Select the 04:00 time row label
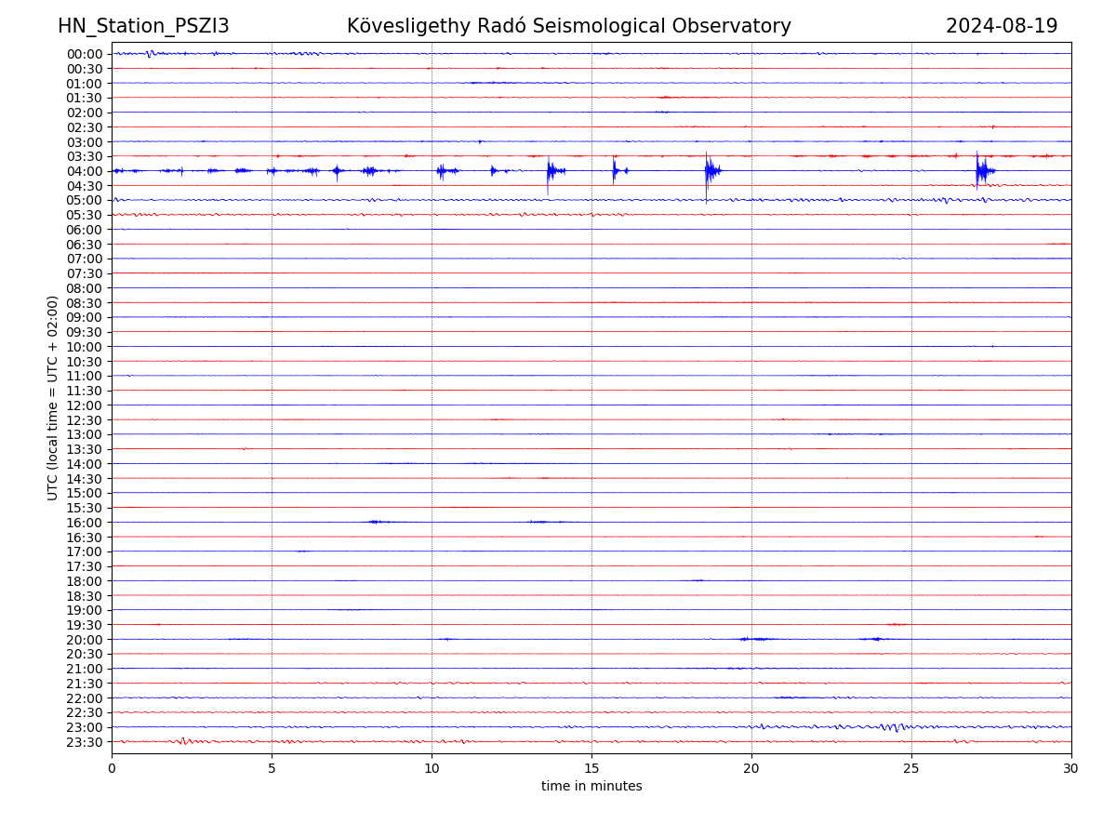 (85, 171)
